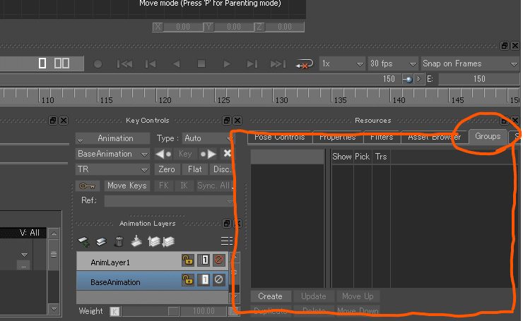Open the Ref: dropdown
Image resolution: width=523 pixels, height=321 pixels.
(169, 201)
